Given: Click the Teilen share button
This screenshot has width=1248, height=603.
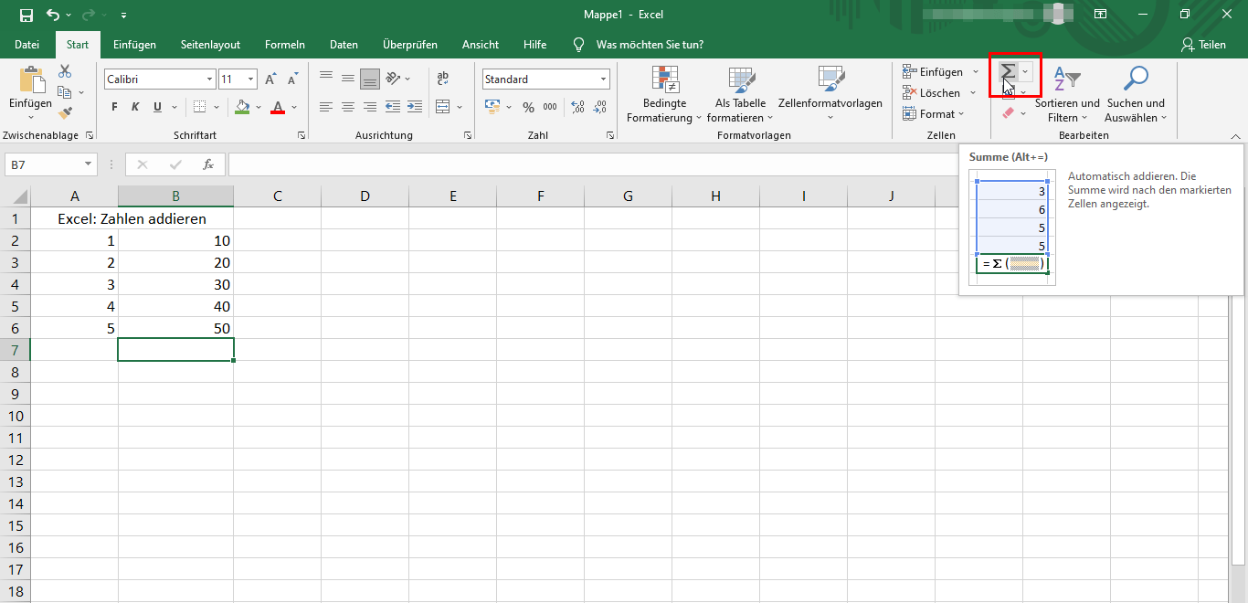Looking at the screenshot, I should point(1203,45).
